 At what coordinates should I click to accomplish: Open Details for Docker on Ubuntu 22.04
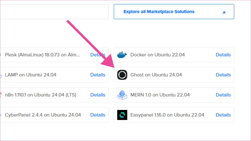(x=223, y=55)
